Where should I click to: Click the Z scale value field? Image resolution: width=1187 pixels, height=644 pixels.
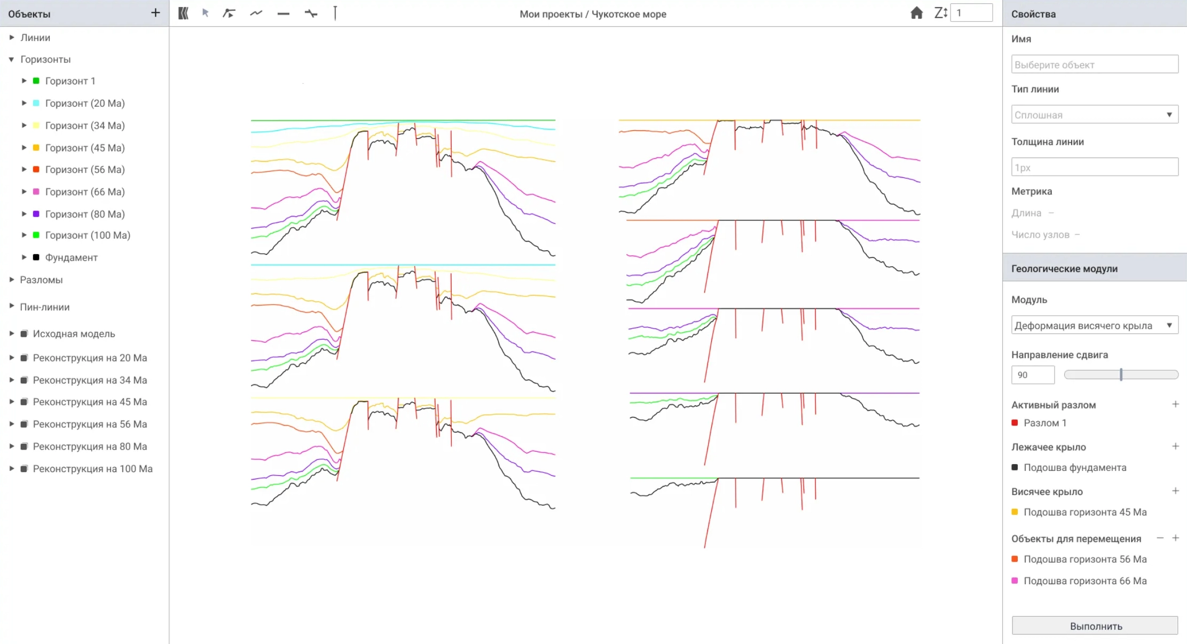click(971, 13)
